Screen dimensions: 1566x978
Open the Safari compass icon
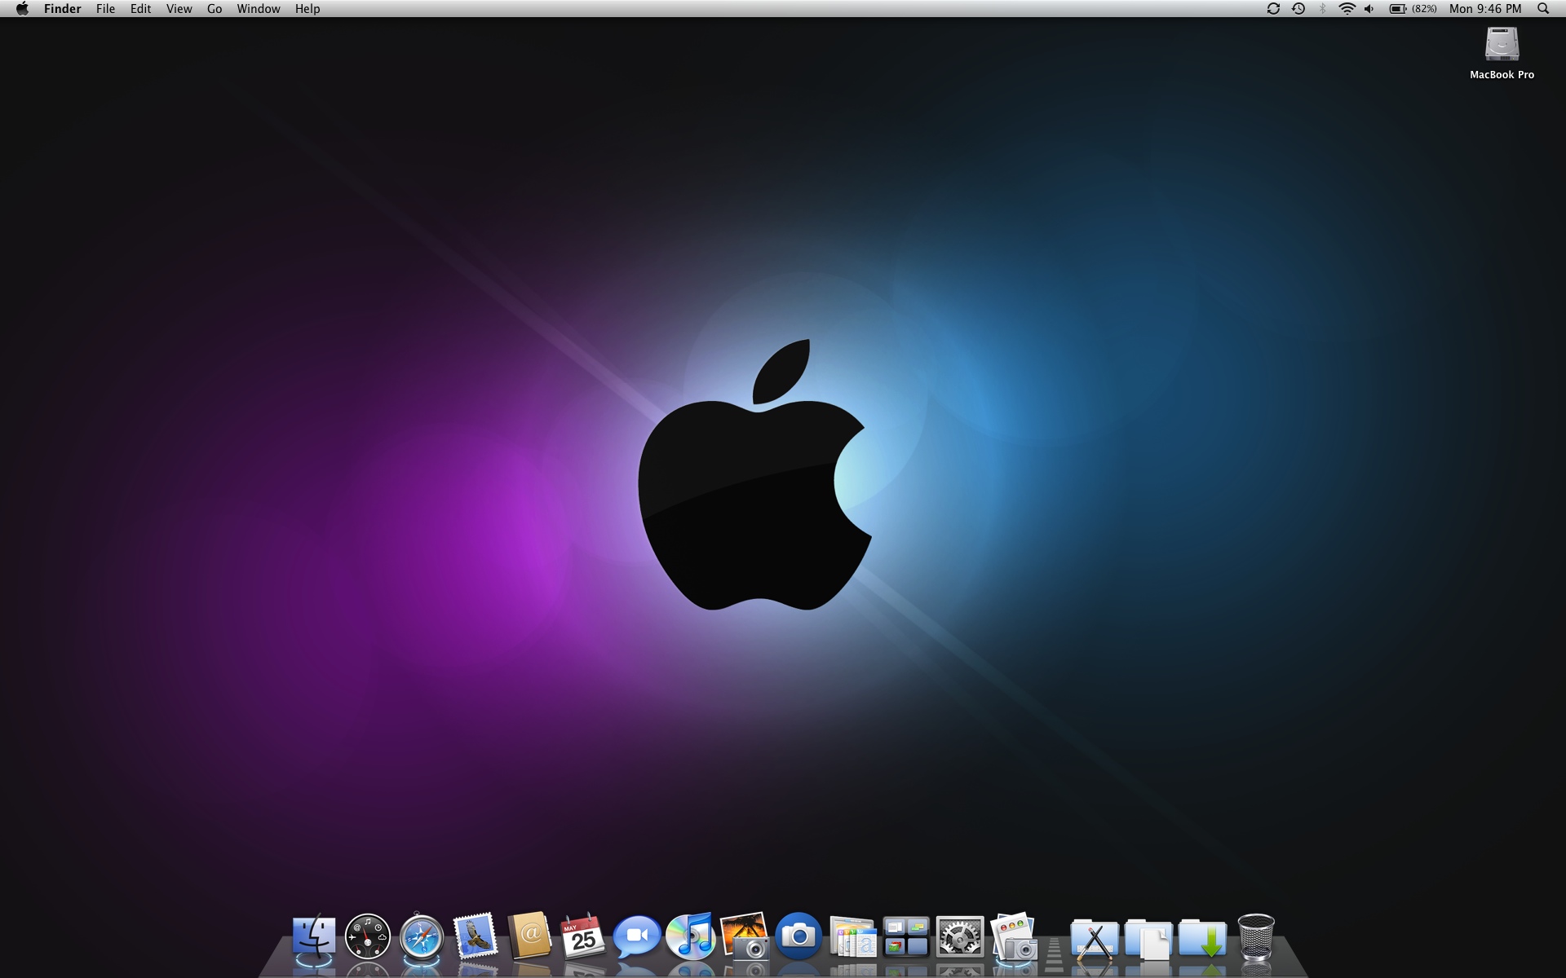(422, 936)
